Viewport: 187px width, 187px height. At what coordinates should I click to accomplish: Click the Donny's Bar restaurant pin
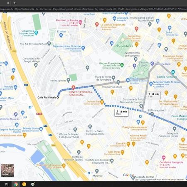click(102, 102)
